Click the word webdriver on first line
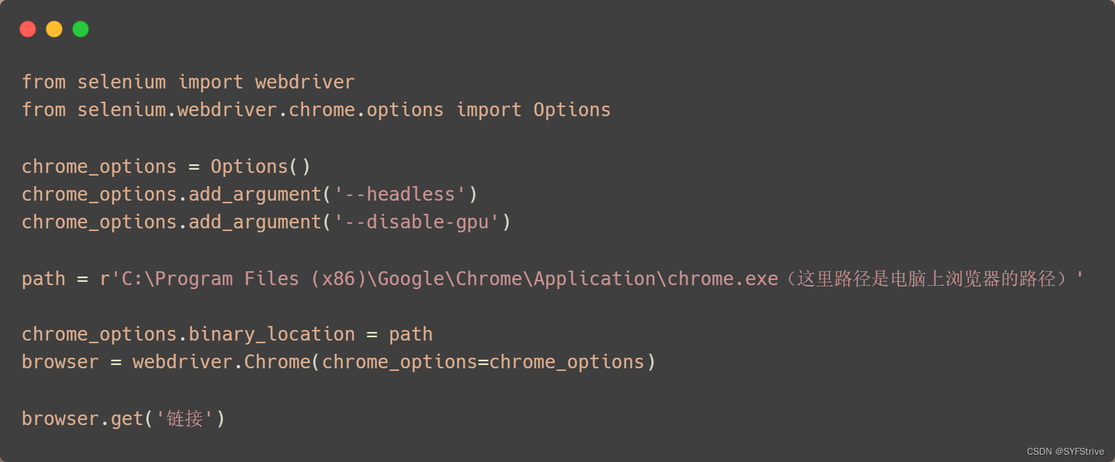 point(305,82)
